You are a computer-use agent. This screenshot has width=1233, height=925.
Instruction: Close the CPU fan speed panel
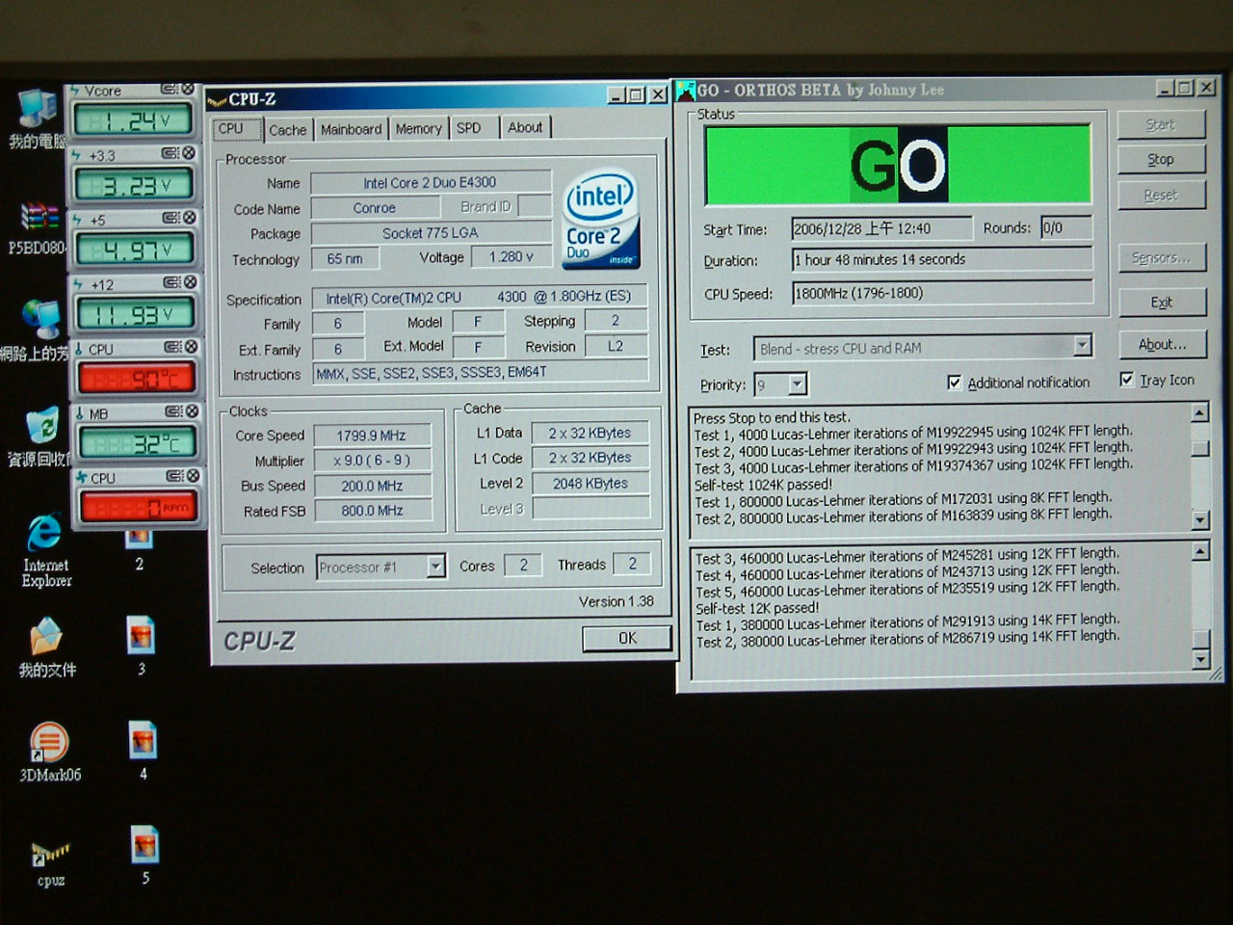(194, 476)
